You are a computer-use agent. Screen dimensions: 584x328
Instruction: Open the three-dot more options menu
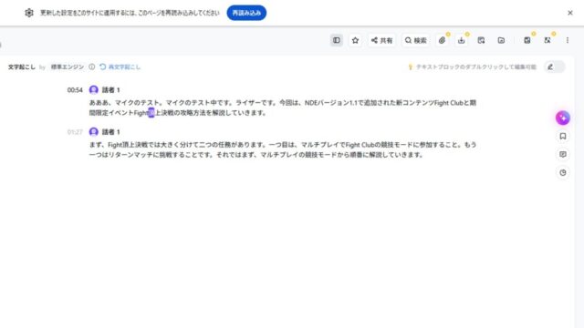click(x=568, y=40)
